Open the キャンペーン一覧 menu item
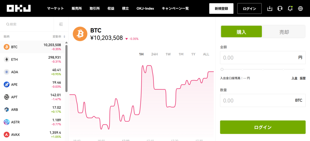 [175, 8]
